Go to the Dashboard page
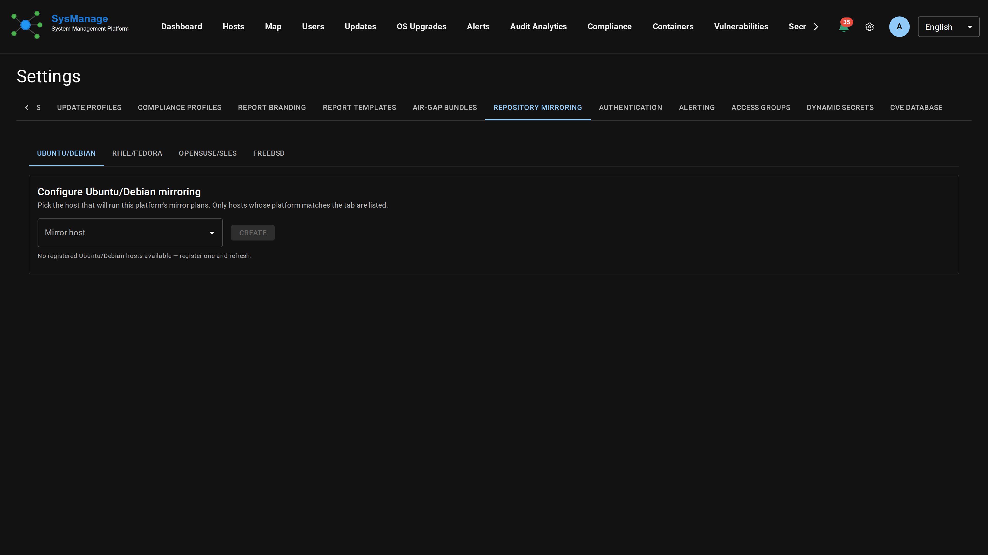Screen dimensions: 988x555 pos(181,26)
